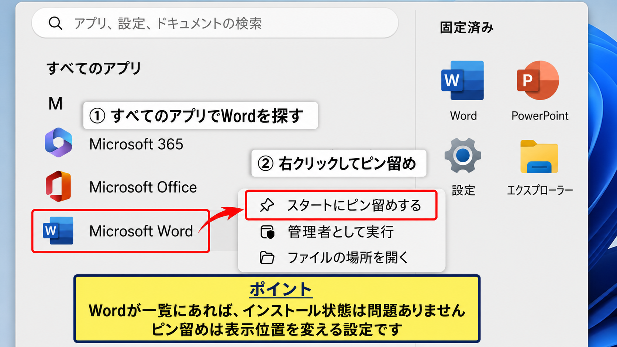Open pinned PowerPoint icon

pyautogui.click(x=538, y=80)
